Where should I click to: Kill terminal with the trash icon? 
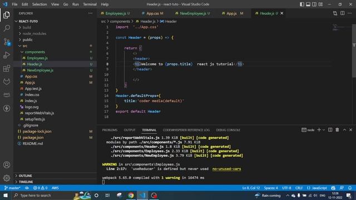point(337,129)
